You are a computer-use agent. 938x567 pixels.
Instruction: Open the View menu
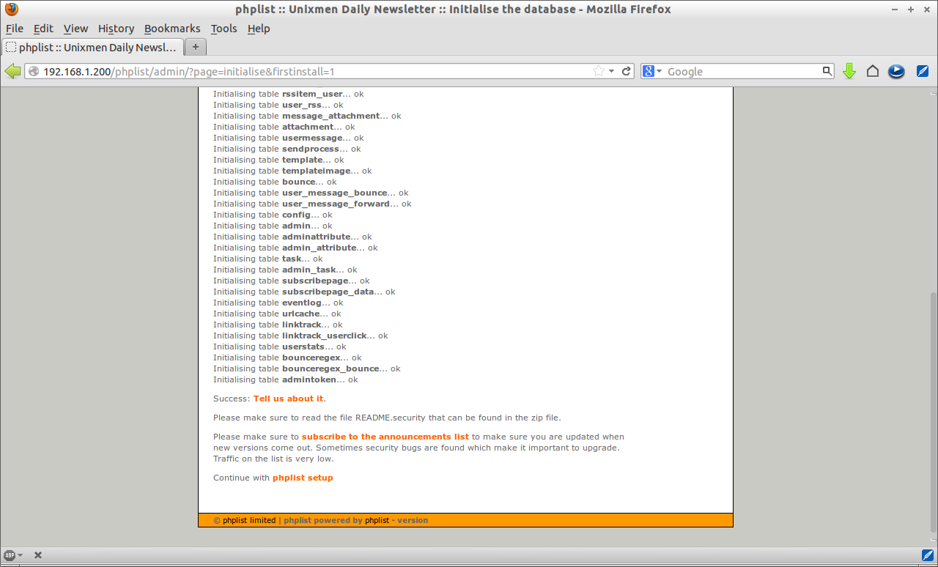point(75,29)
